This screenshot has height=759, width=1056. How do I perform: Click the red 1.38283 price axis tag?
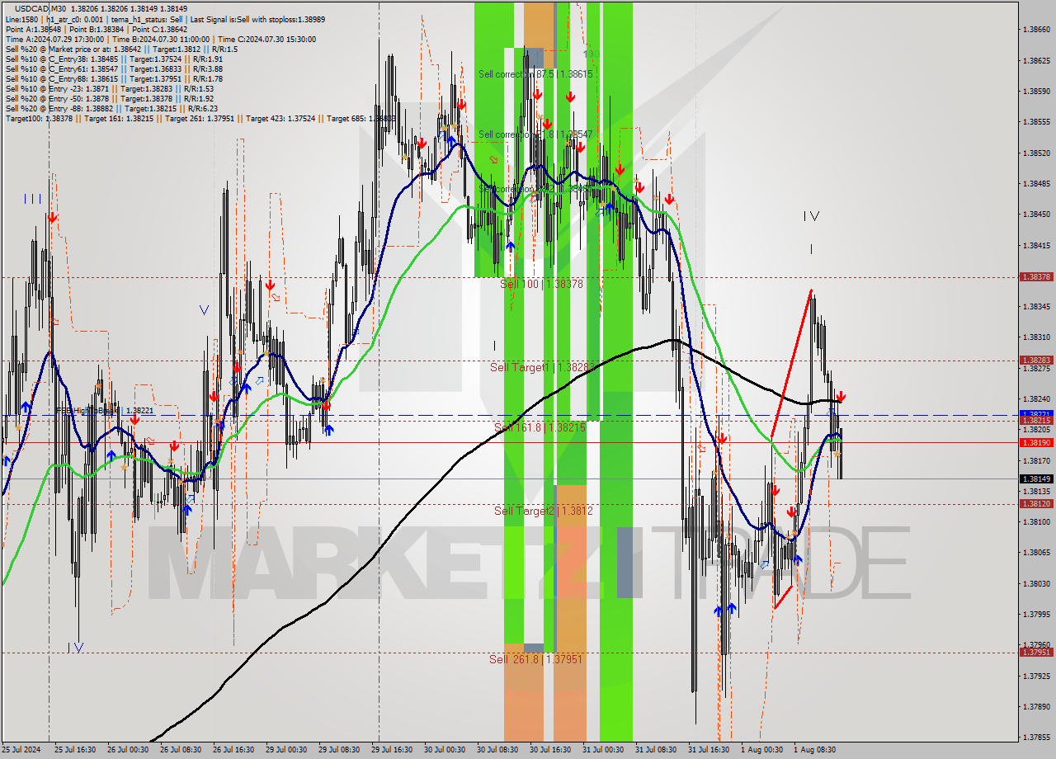[1036, 361]
